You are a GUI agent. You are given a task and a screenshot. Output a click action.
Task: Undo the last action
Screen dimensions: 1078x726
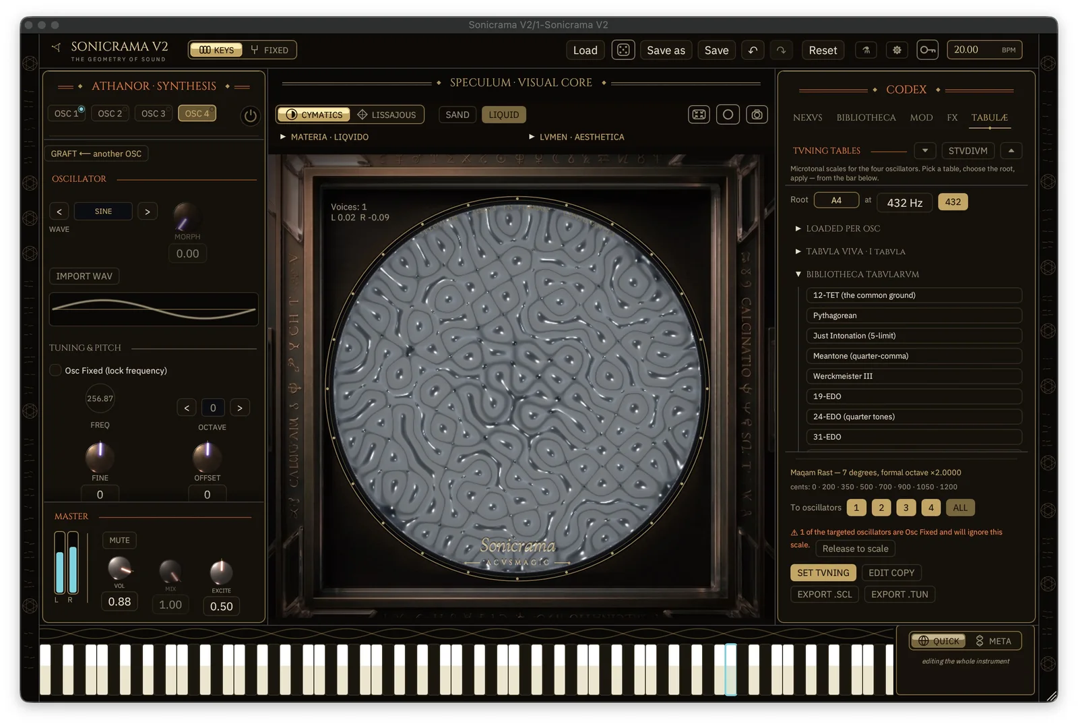pos(753,50)
